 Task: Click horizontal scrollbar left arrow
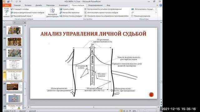pos(28,107)
